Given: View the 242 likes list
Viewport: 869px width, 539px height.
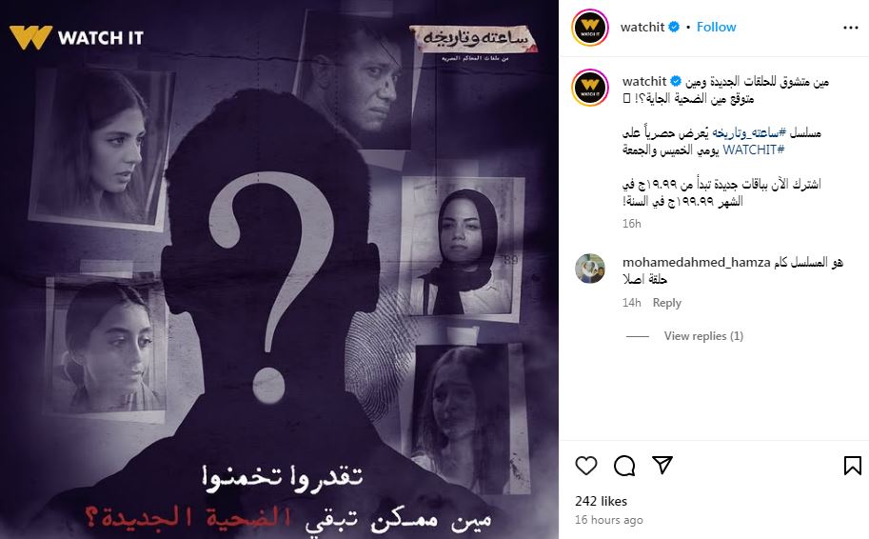Looking at the screenshot, I should click(601, 501).
